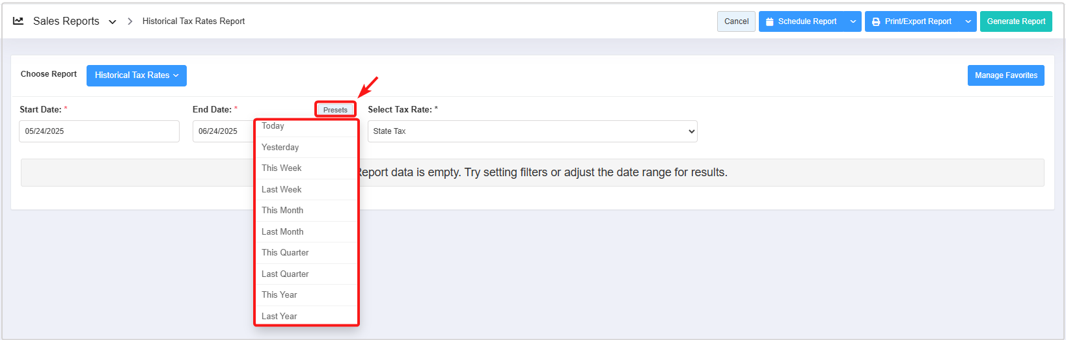Pick Last Month from presets
1066x340 pixels.
pyautogui.click(x=282, y=232)
